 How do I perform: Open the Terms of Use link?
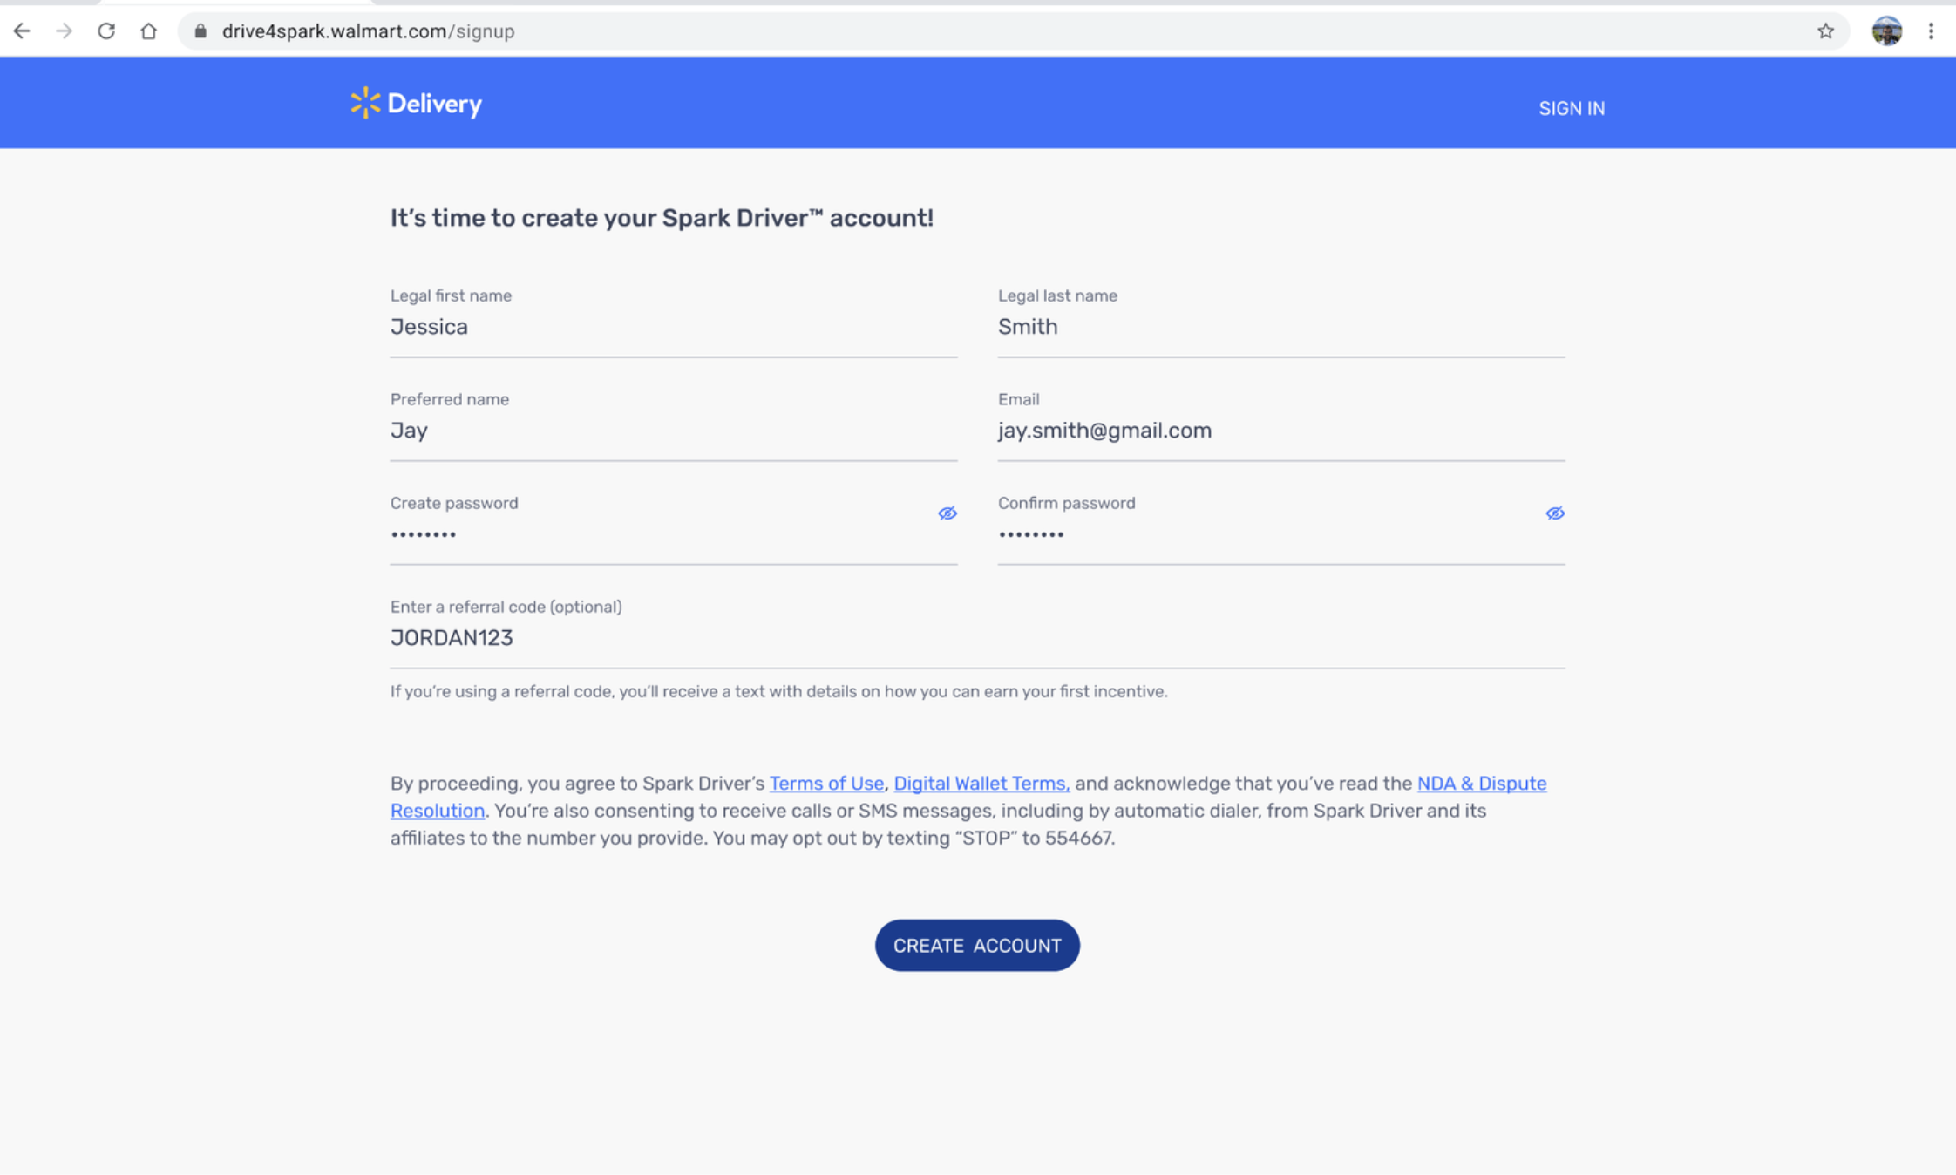[x=825, y=784]
